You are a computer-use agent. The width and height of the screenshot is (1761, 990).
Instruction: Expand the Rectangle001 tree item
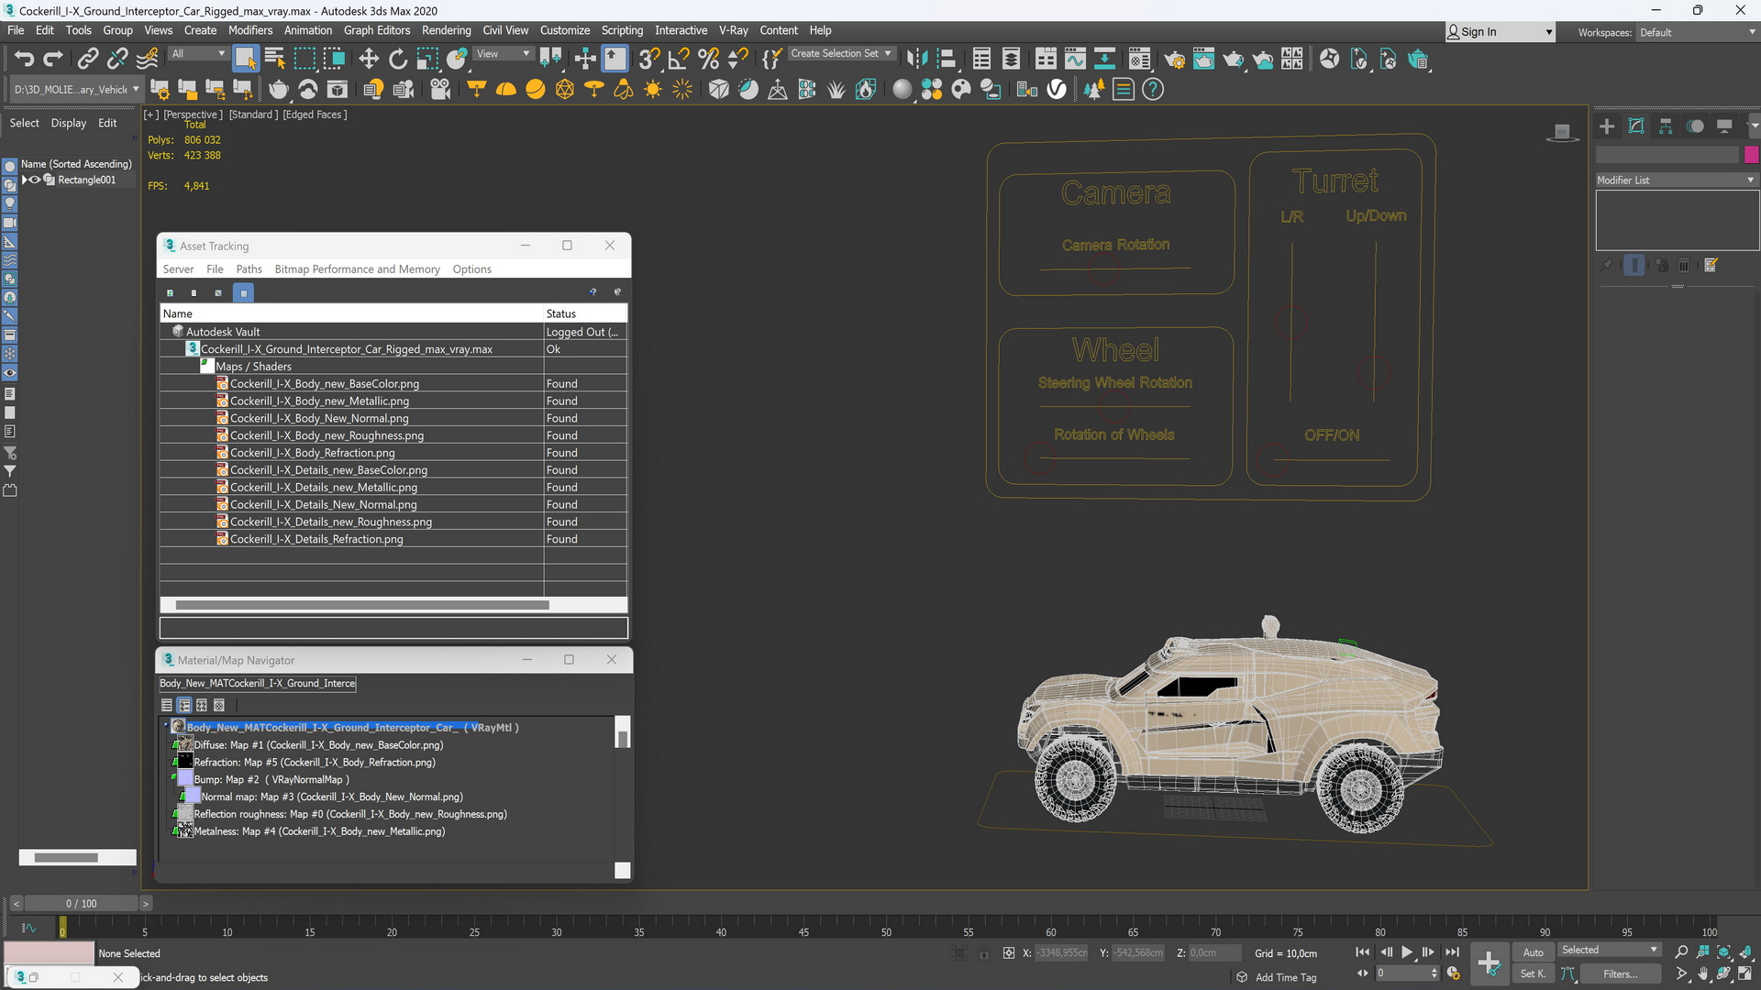click(x=25, y=180)
